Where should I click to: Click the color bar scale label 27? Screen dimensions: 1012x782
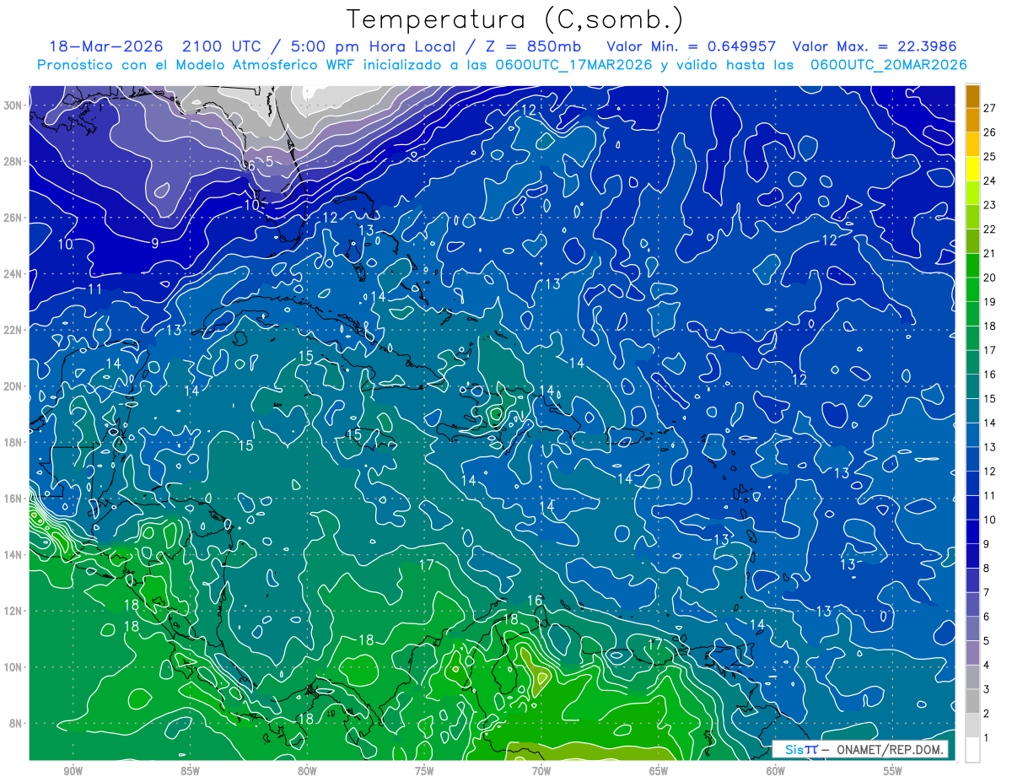pyautogui.click(x=990, y=107)
